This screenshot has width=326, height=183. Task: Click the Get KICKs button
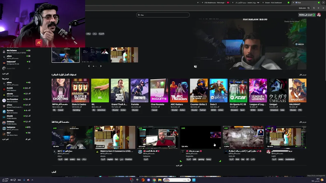click(x=307, y=15)
